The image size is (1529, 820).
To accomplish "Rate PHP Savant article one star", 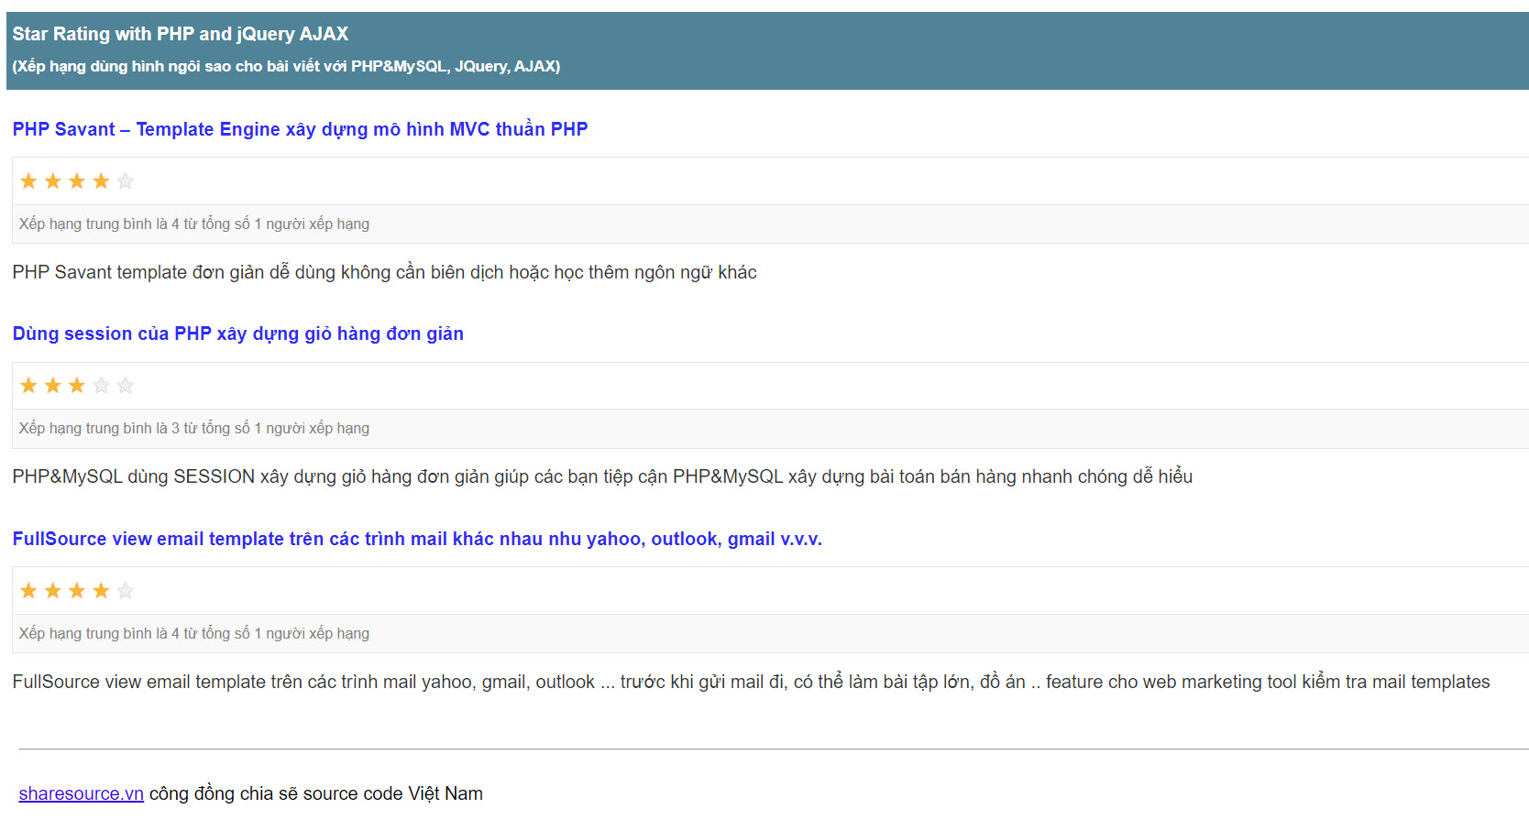I will (28, 181).
